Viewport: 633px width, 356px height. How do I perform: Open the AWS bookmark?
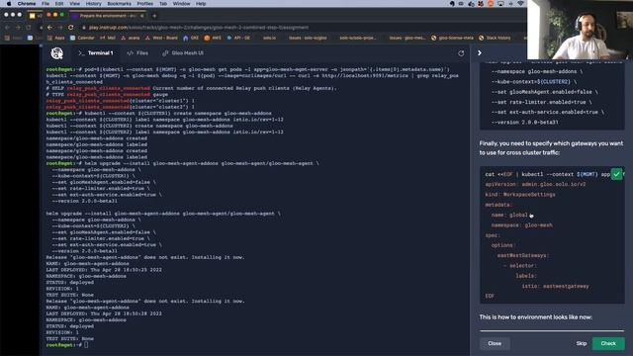[x=213, y=38]
